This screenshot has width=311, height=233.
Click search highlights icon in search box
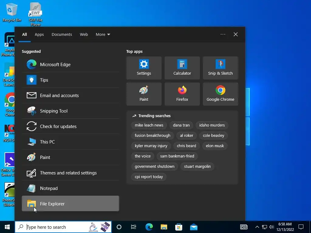point(99,227)
